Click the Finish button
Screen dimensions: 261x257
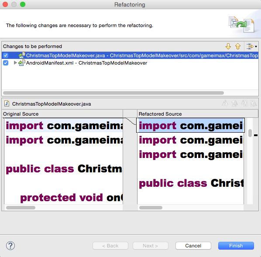[x=236, y=246]
